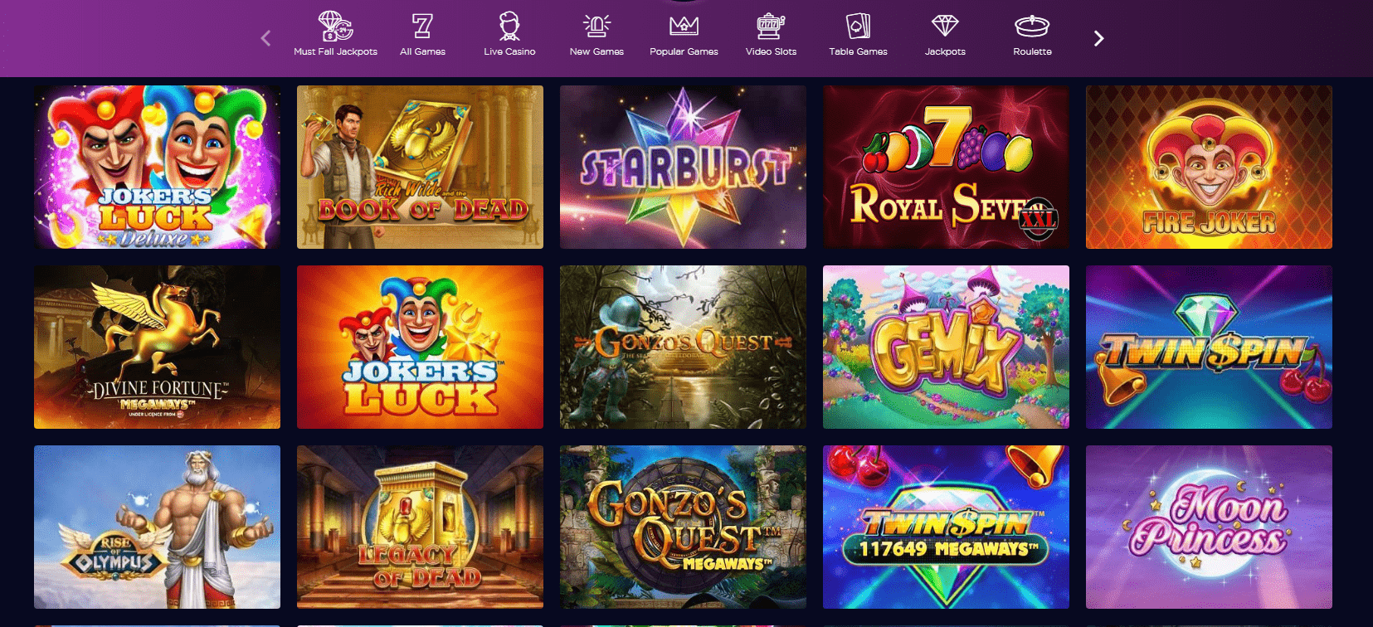Show previous categories with left arrow
1373x627 pixels.
tap(265, 38)
